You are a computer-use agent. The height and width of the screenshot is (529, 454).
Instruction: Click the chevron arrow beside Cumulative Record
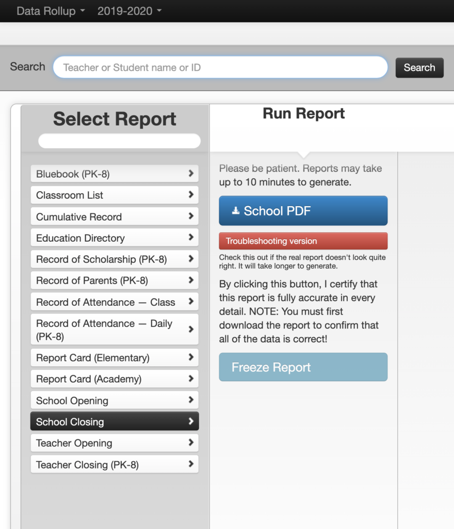pyautogui.click(x=191, y=216)
